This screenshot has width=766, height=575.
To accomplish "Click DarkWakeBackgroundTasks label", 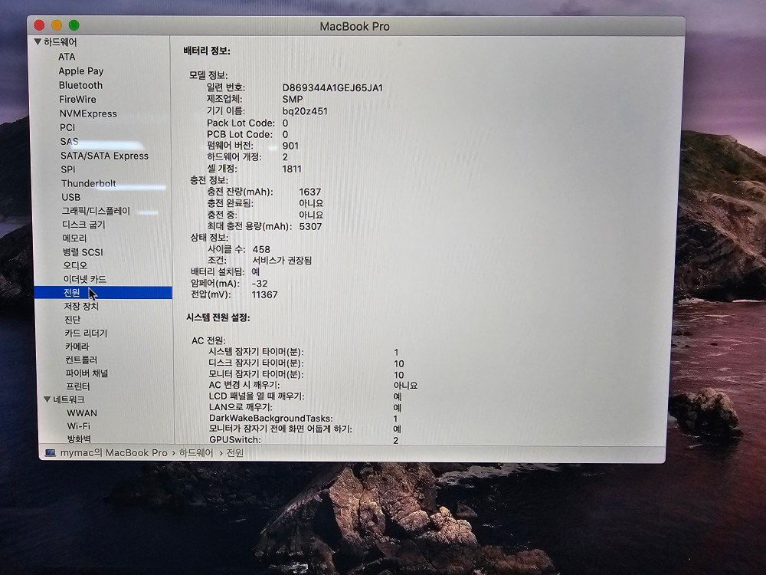I will (270, 419).
